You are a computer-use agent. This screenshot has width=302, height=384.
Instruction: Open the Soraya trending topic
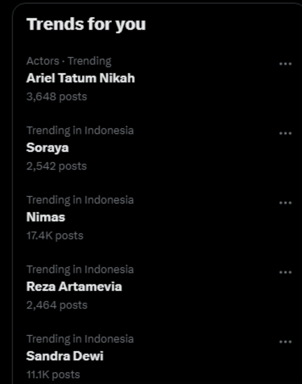click(48, 148)
